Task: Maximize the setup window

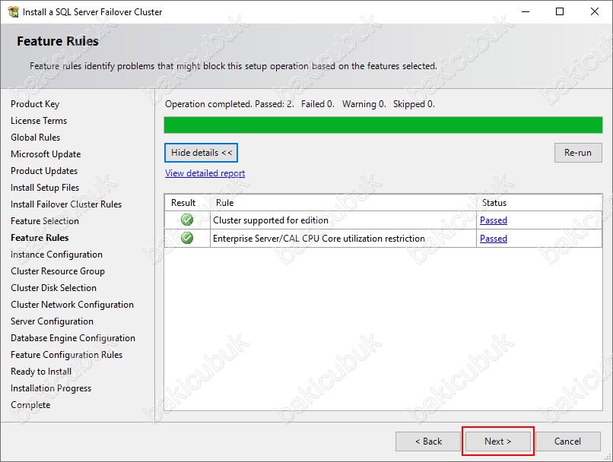Action: [560, 11]
